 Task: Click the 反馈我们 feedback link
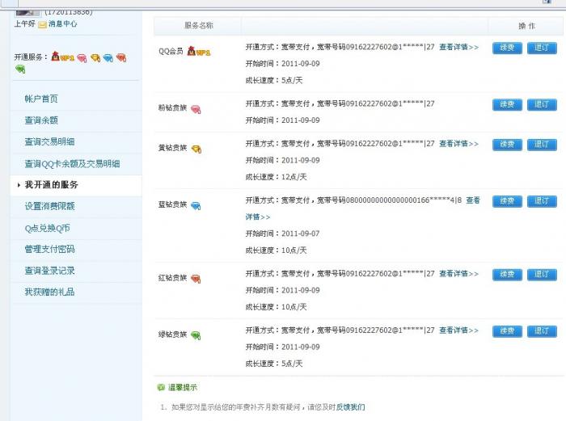point(350,407)
